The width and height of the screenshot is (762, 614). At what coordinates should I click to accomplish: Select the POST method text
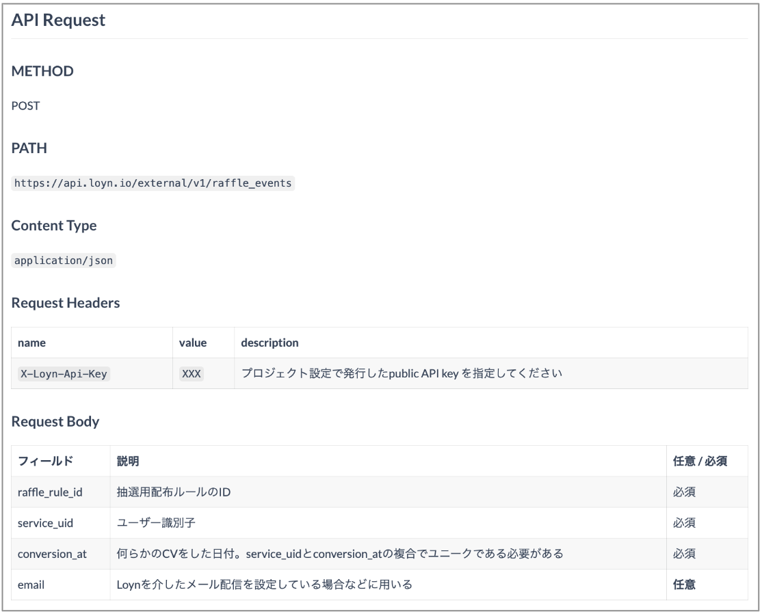point(26,106)
